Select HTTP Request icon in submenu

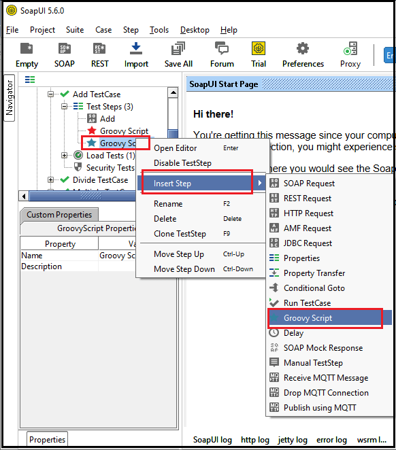274,213
